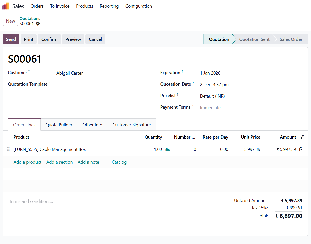Open the forecast chart icon next to quantity
This screenshot has height=244, width=311.
(x=167, y=149)
